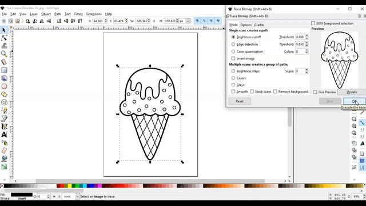The height and width of the screenshot is (206, 366).
Task: Rotate selection 90 degrees counter-clockwise
Action: (x=28, y=21)
